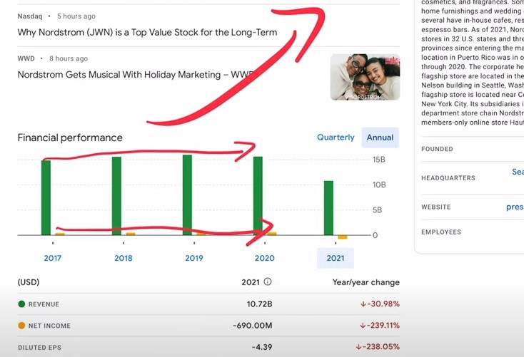Open the headquarters location link
This screenshot has height=357, width=524.
(x=518, y=172)
